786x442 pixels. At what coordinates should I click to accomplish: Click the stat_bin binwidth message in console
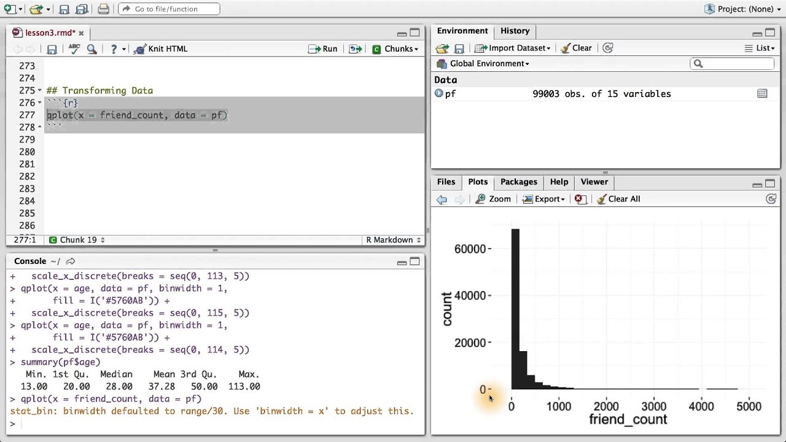point(212,411)
